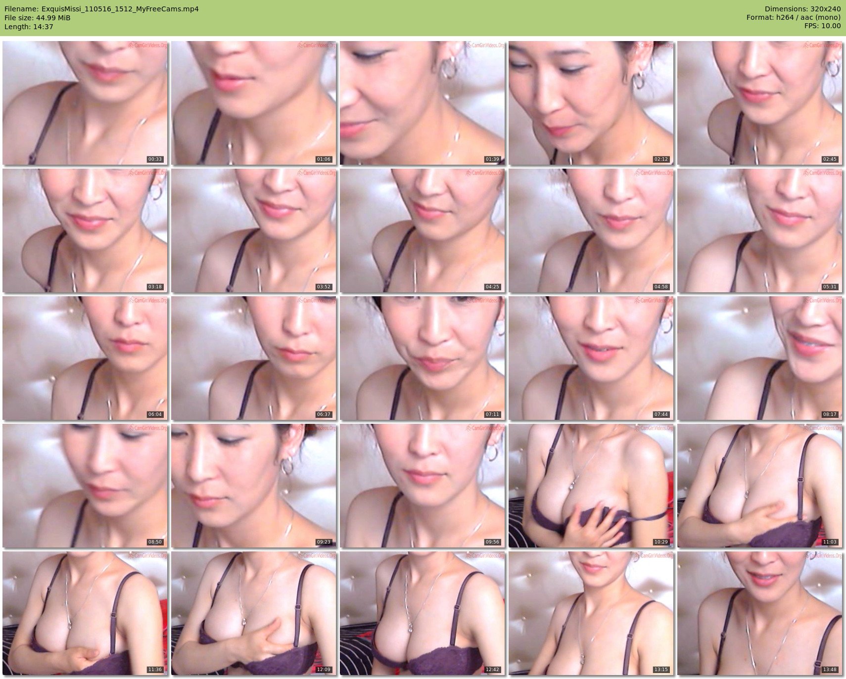This screenshot has width=846, height=679.
Task: Open the 09:23 frame
Action: (253, 486)
